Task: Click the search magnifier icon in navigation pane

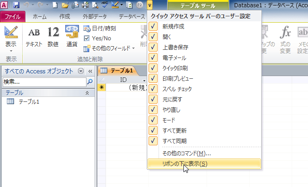Action: point(90,82)
